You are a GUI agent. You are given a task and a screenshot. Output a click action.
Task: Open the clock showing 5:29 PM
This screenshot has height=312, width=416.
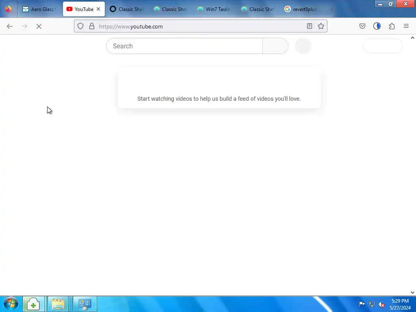(400, 304)
